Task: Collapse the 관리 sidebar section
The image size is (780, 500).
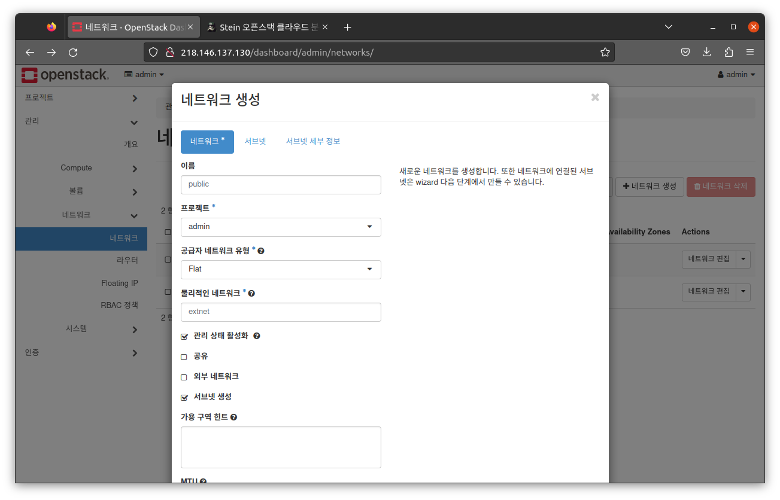Action: [x=81, y=121]
